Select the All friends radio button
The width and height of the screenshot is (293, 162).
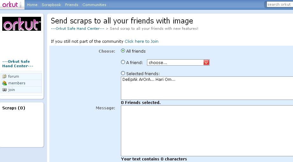(x=123, y=51)
